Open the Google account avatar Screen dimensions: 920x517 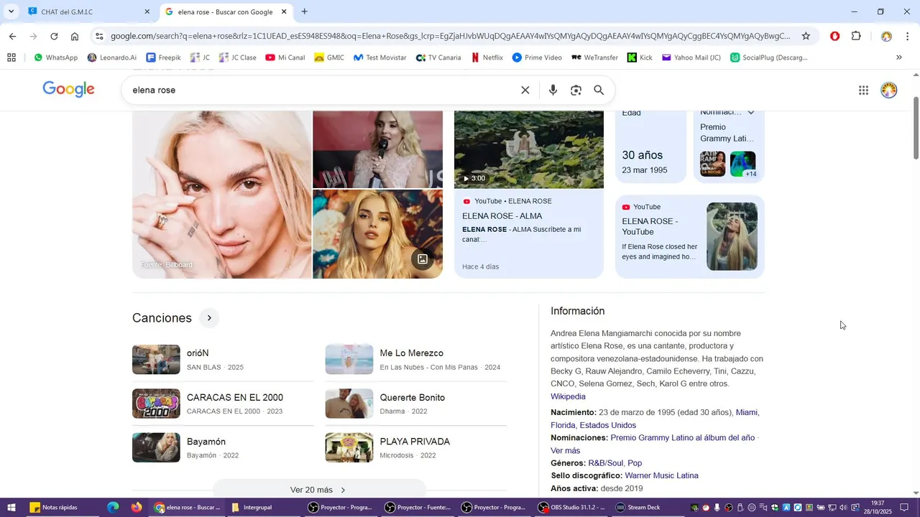889,90
